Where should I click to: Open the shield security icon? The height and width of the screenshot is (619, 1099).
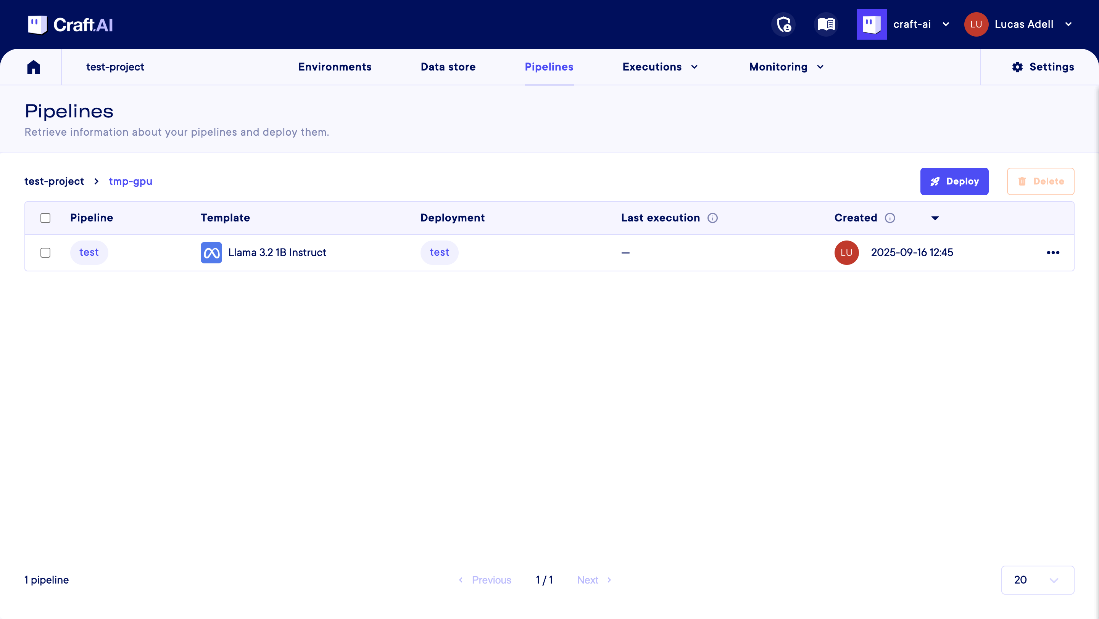pyautogui.click(x=783, y=24)
